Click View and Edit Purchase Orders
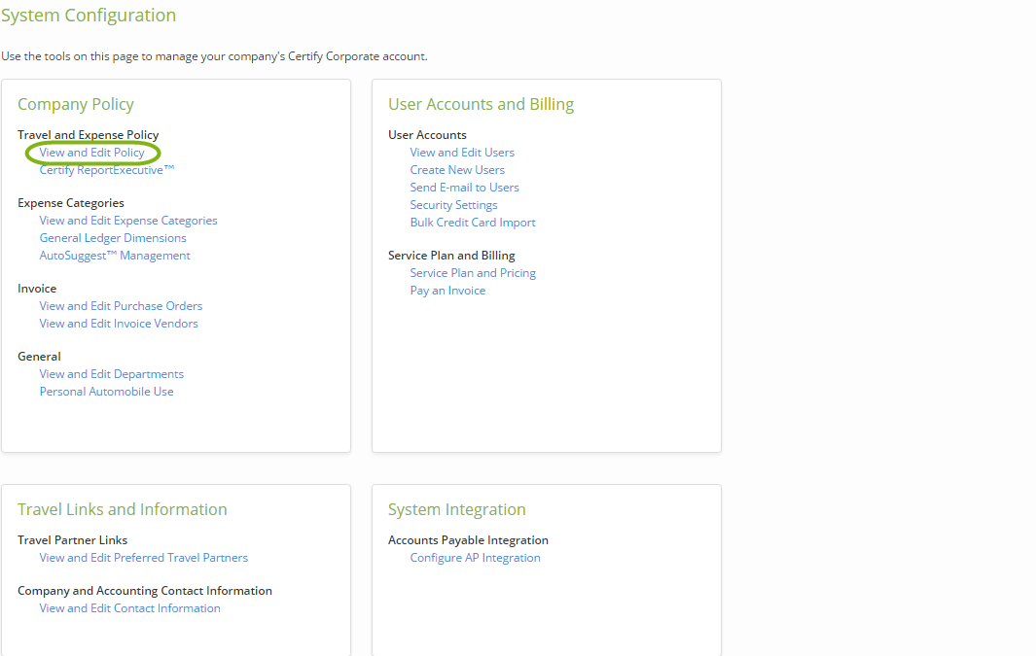1036x656 pixels. click(121, 305)
